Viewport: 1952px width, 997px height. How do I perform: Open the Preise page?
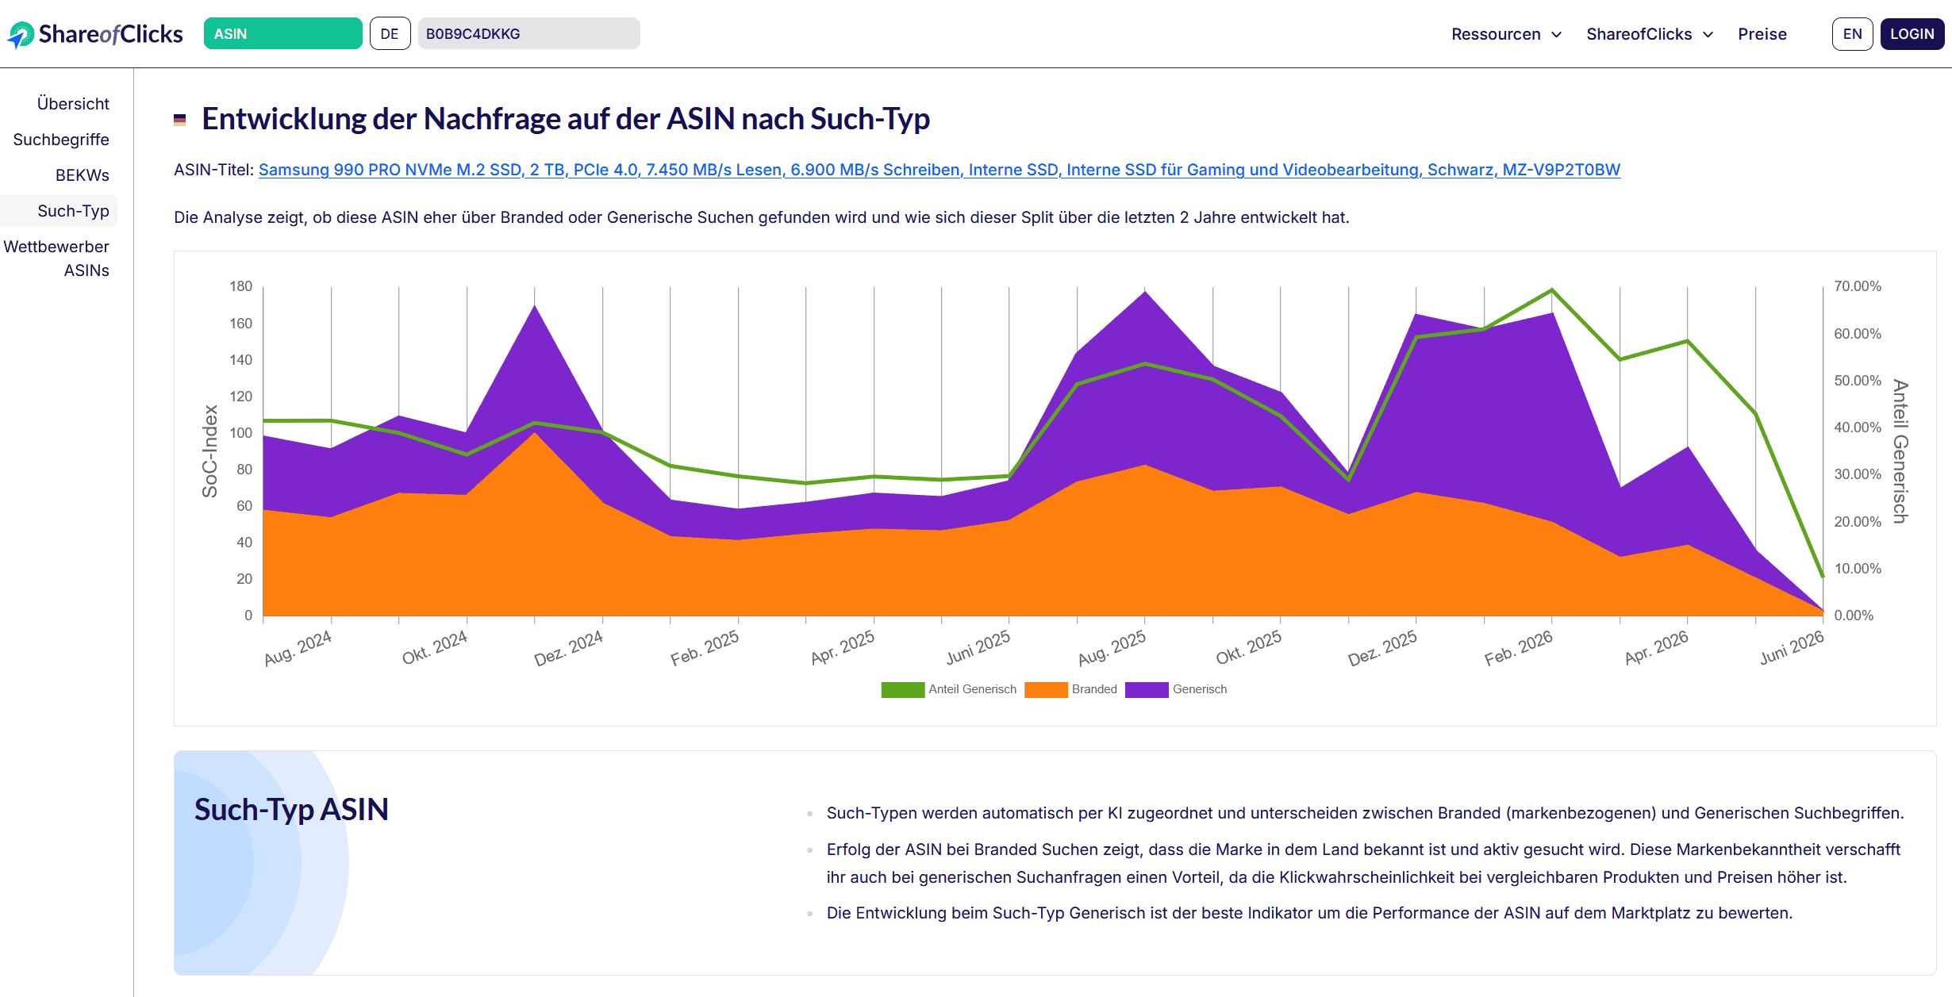click(x=1762, y=34)
